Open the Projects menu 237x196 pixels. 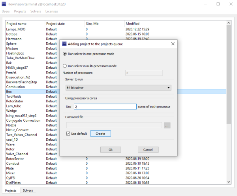click(x=20, y=11)
